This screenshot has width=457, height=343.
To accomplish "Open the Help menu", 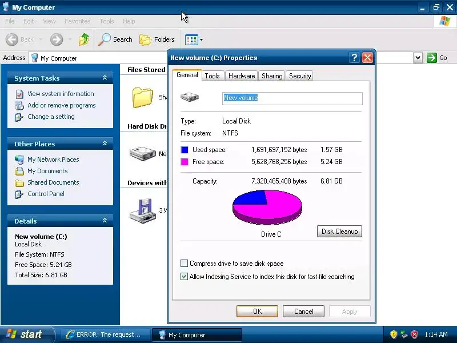I will [129, 21].
